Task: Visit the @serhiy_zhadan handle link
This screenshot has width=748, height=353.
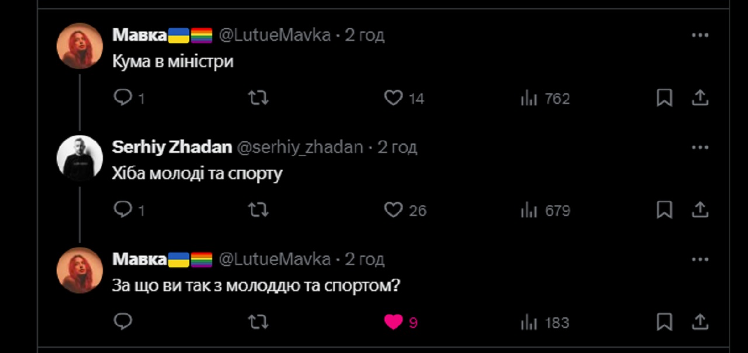Action: tap(300, 147)
